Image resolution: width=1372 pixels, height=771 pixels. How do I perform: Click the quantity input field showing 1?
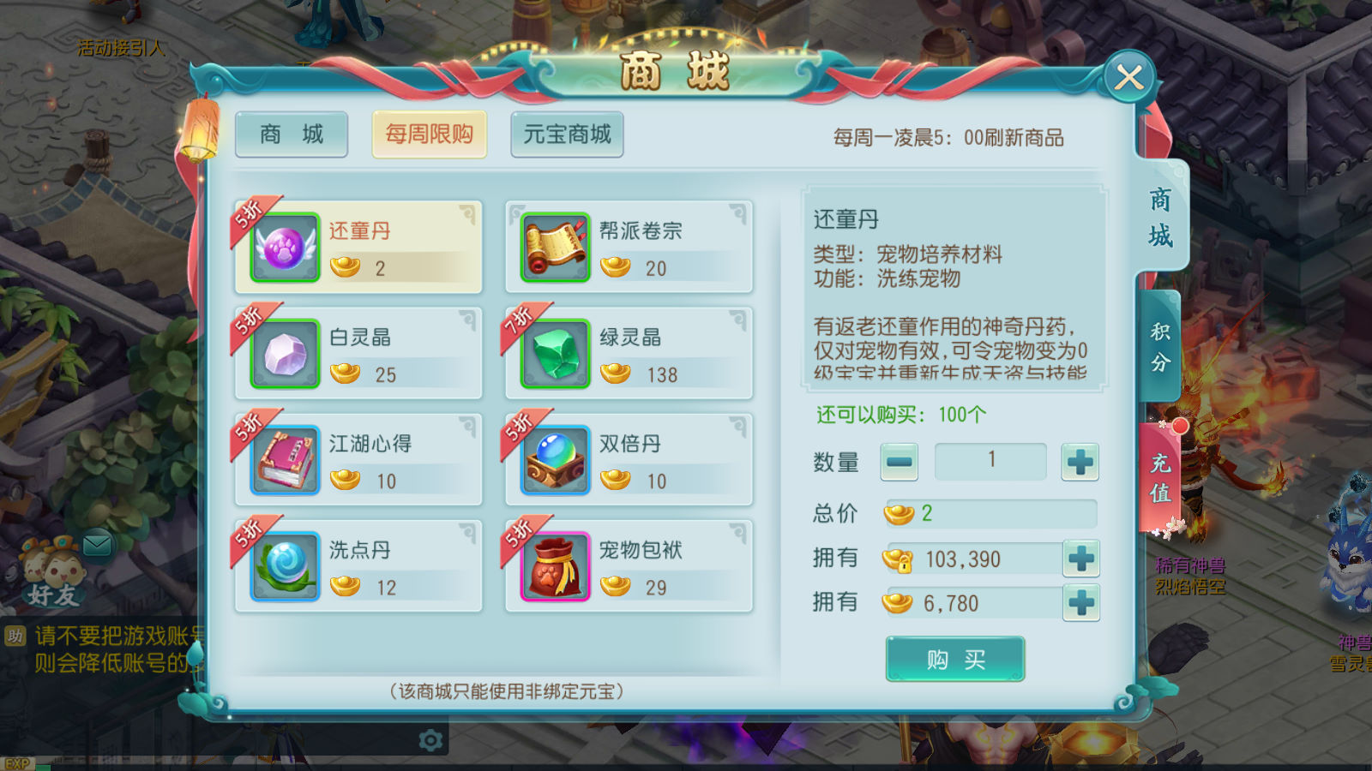tap(990, 462)
